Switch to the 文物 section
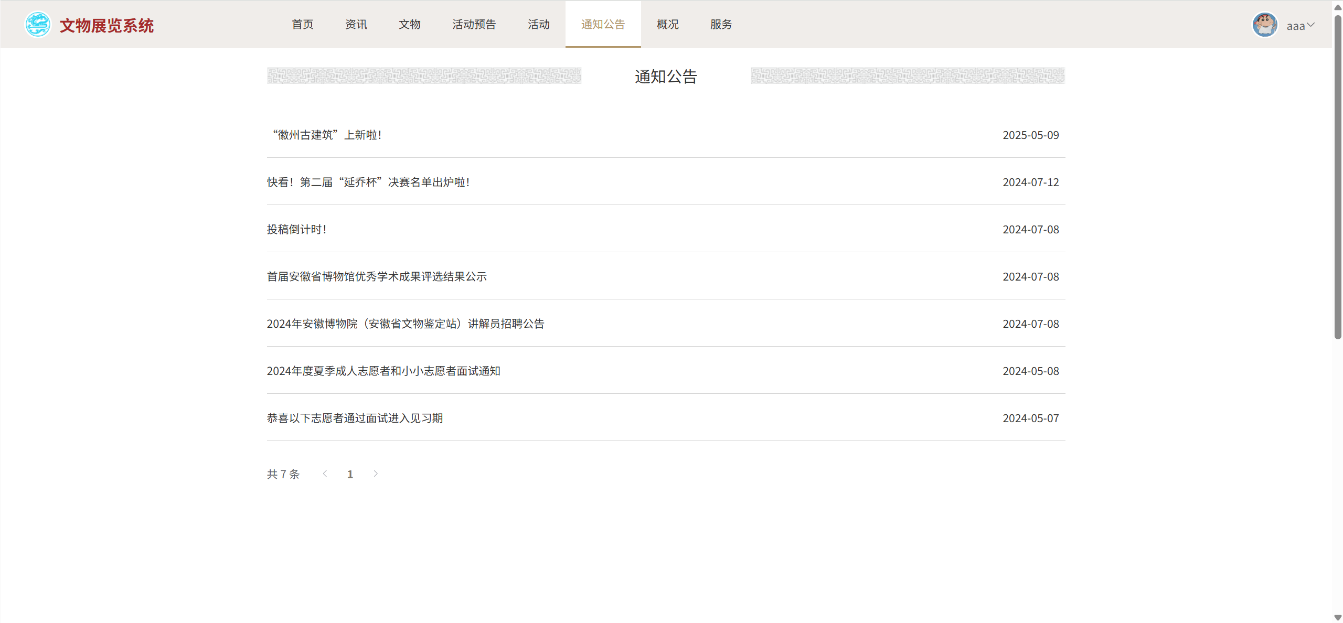The image size is (1343, 623). (410, 25)
